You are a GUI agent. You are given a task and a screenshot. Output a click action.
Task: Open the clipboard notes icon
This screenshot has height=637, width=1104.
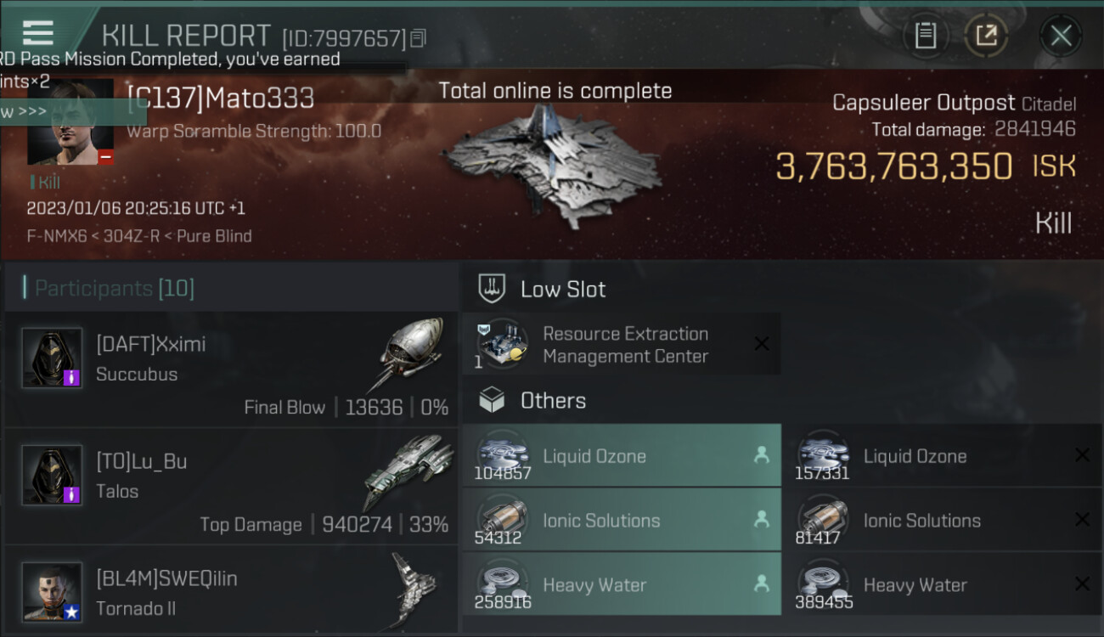coord(926,36)
